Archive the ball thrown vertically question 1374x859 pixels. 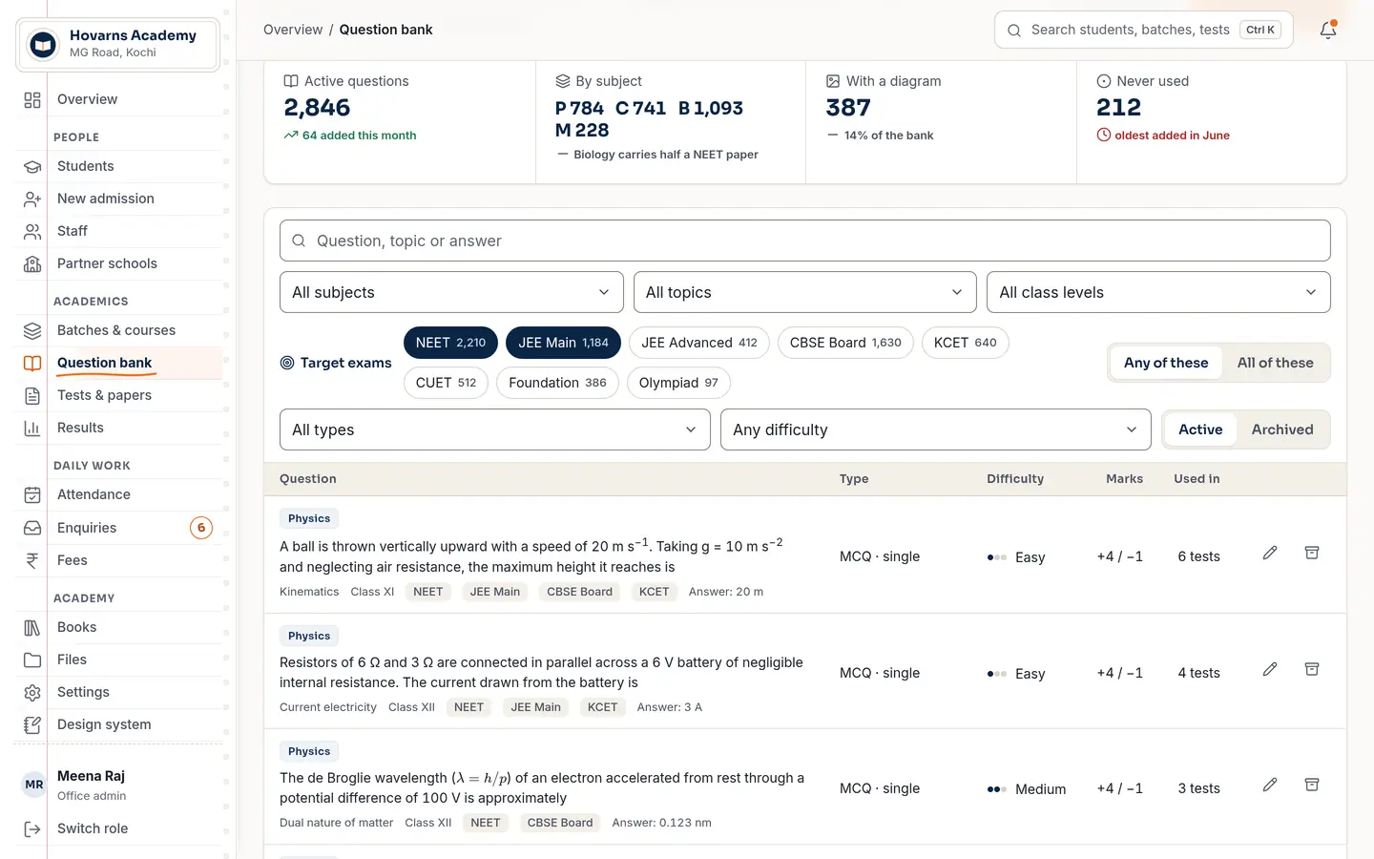tap(1312, 553)
